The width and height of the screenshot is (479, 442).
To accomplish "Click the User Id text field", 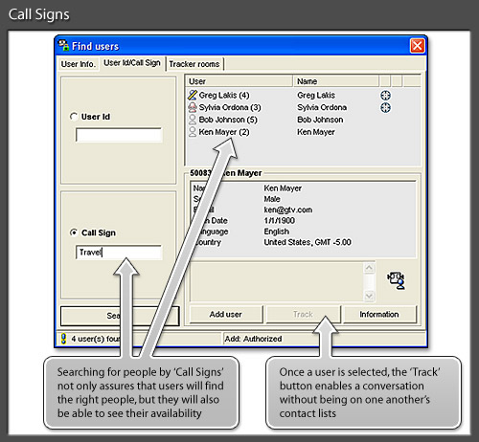I will (119, 135).
